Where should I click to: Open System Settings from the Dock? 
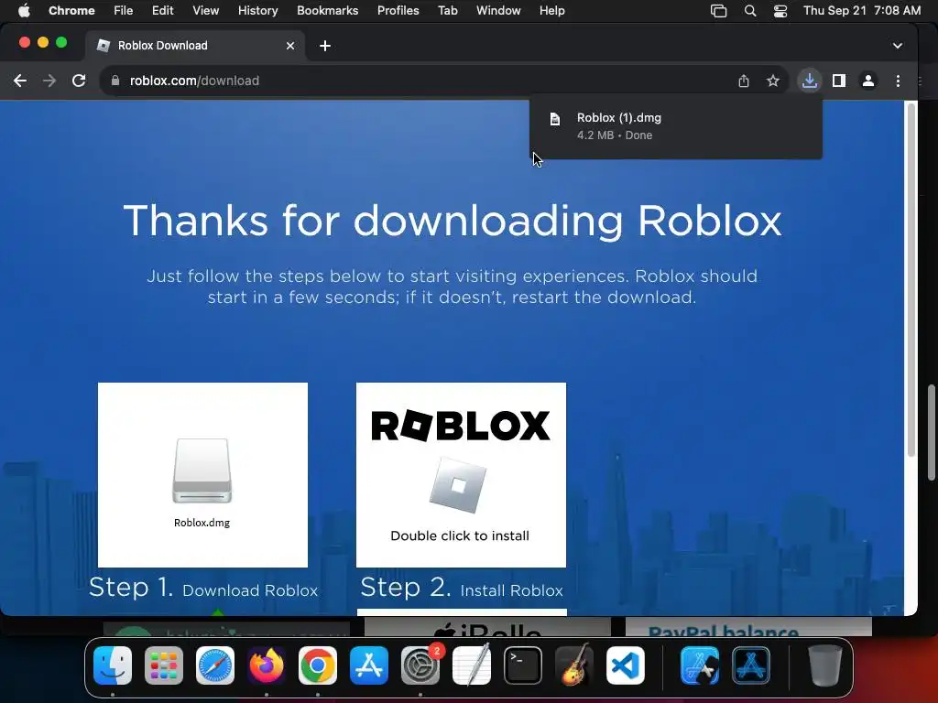pos(420,665)
